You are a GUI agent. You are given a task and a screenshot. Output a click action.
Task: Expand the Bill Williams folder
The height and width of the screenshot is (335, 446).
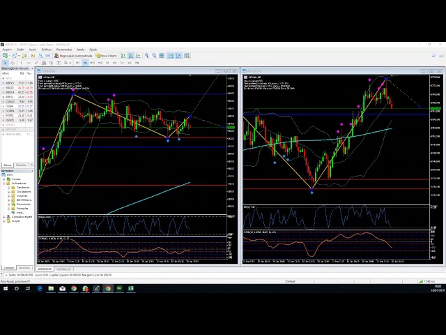pos(8,200)
